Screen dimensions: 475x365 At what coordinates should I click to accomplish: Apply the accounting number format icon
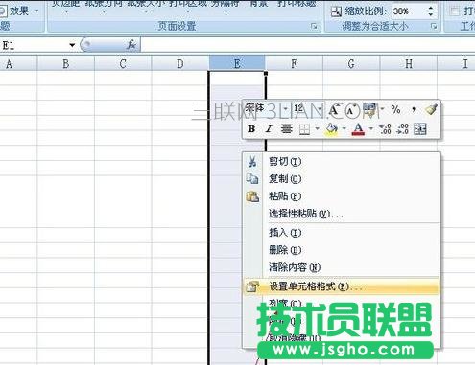369,109
